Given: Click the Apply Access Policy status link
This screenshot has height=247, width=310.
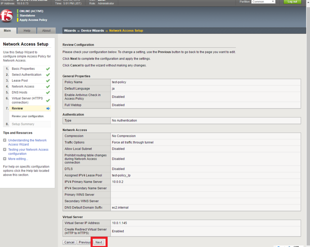Looking at the screenshot, I should (x=33, y=20).
